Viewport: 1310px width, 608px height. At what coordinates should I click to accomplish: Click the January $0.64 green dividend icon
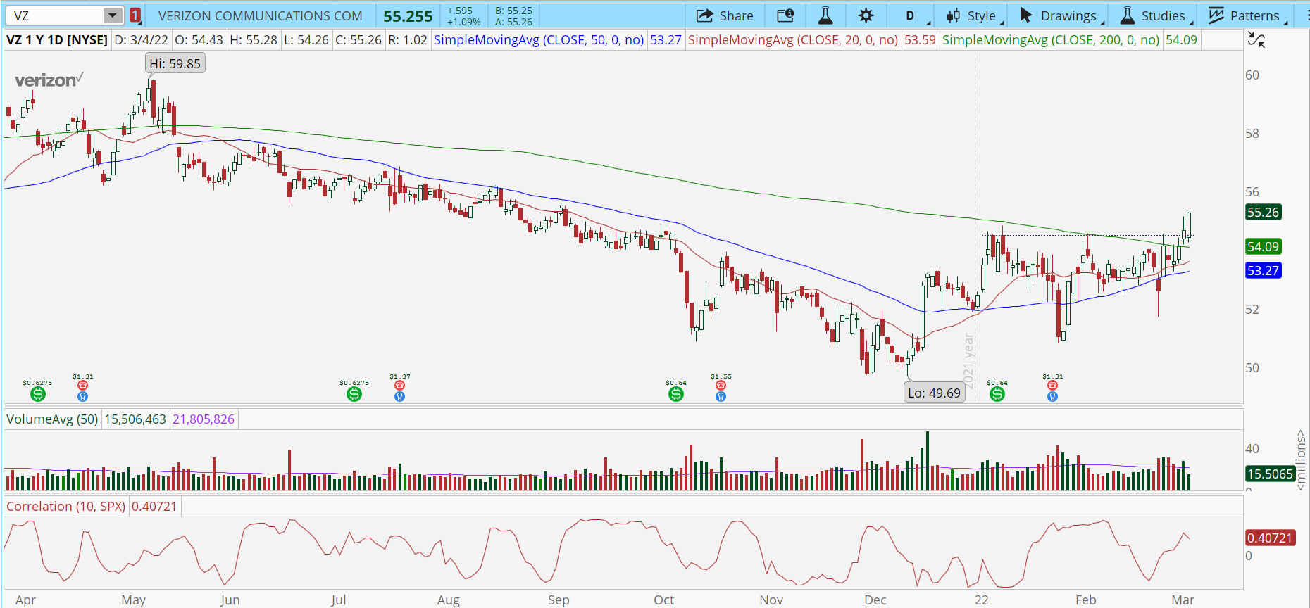[997, 395]
